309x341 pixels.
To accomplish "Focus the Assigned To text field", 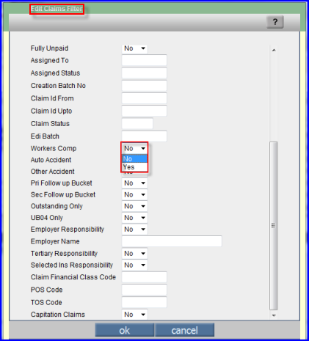I will tap(145, 60).
